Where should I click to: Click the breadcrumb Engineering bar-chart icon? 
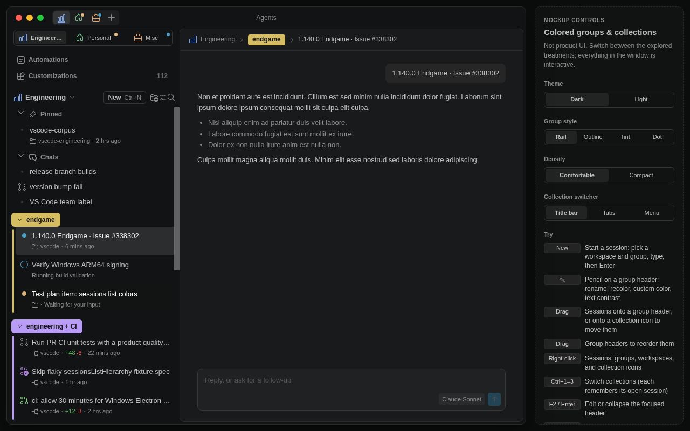[x=193, y=39]
